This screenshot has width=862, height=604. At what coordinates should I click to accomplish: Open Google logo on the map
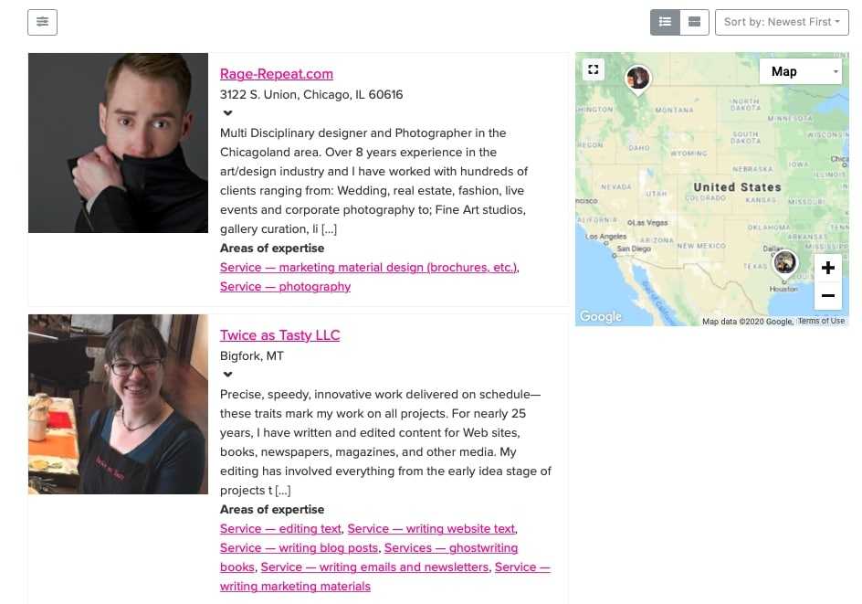[600, 316]
